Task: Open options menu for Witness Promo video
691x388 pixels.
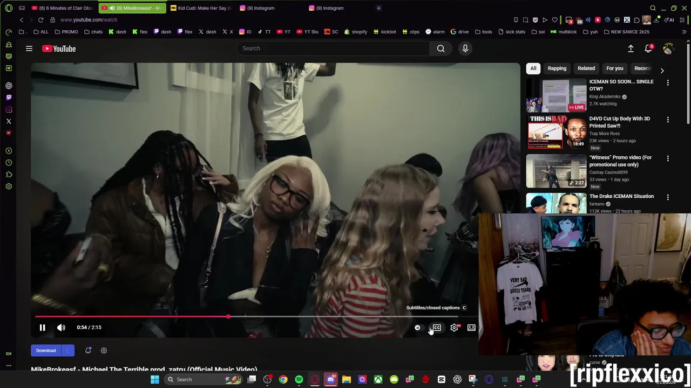Action: tap(668, 158)
